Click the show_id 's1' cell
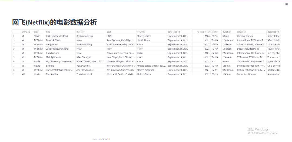The height and width of the screenshot is (142, 292). [x=27, y=36]
